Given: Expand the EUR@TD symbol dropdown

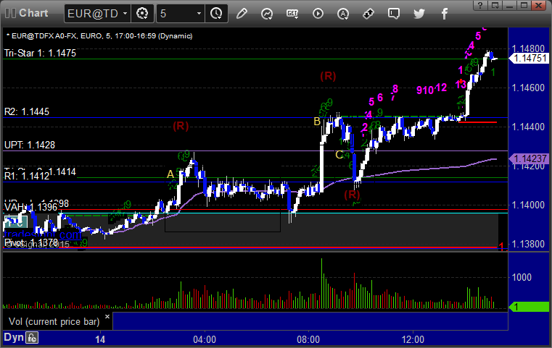Looking at the screenshot, I should pyautogui.click(x=125, y=14).
